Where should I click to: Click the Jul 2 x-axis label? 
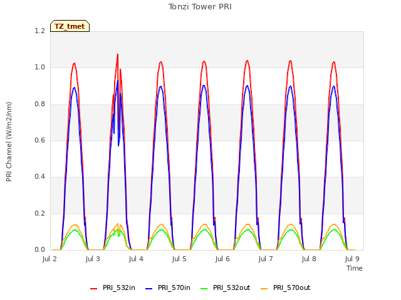(49, 259)
